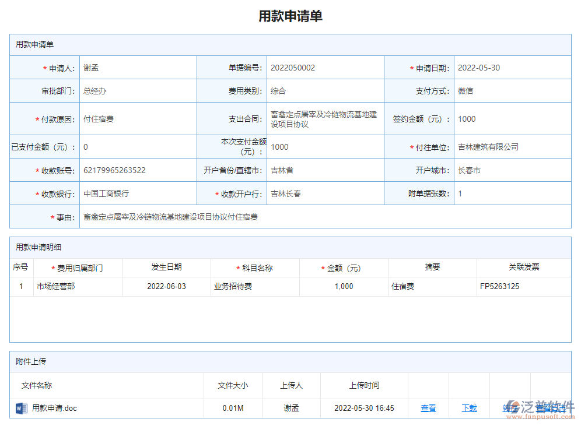Open the 查看 link to preview the attachment
This screenshot has height=426, width=581.
(x=428, y=408)
